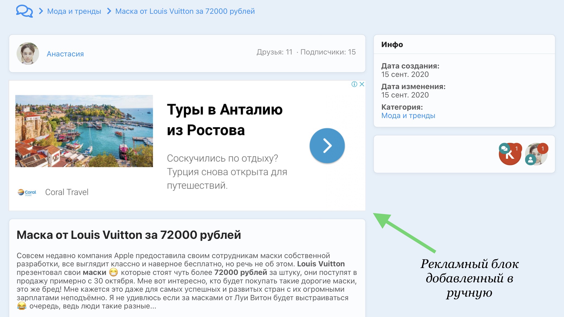
Task: Click the Друзья: 11 counter
Action: [274, 52]
